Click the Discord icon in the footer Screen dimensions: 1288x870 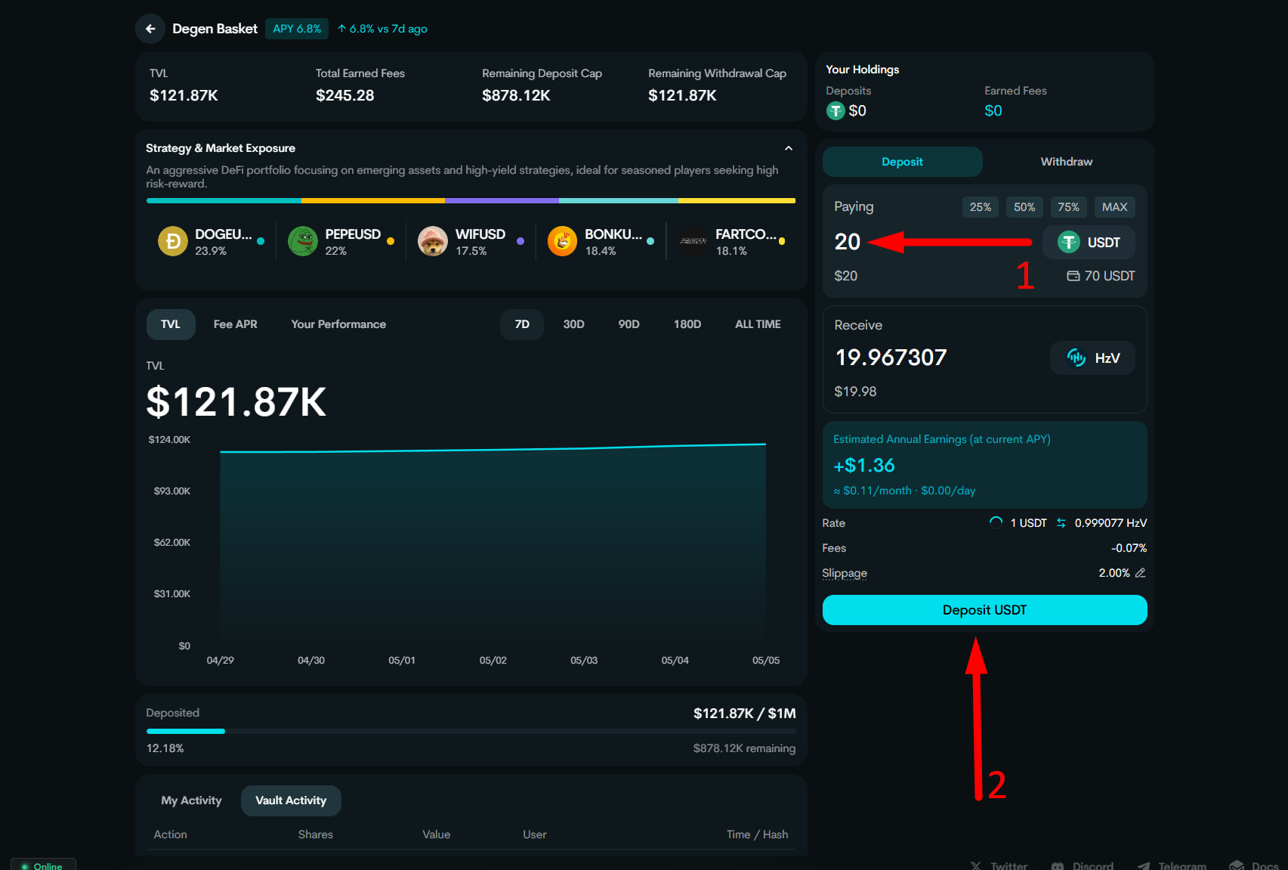click(x=1058, y=865)
